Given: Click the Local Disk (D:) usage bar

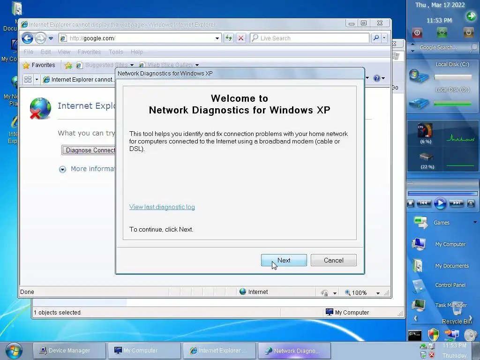Looking at the screenshot, I should click(452, 104).
